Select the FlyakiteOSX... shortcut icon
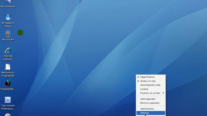The image size is (207, 116). [8, 83]
